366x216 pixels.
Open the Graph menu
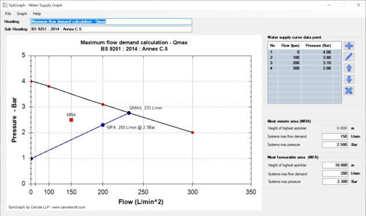22,13
